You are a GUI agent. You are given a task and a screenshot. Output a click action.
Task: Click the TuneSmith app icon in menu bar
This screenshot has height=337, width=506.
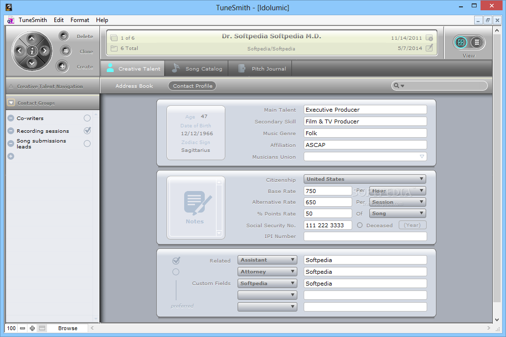click(11, 20)
